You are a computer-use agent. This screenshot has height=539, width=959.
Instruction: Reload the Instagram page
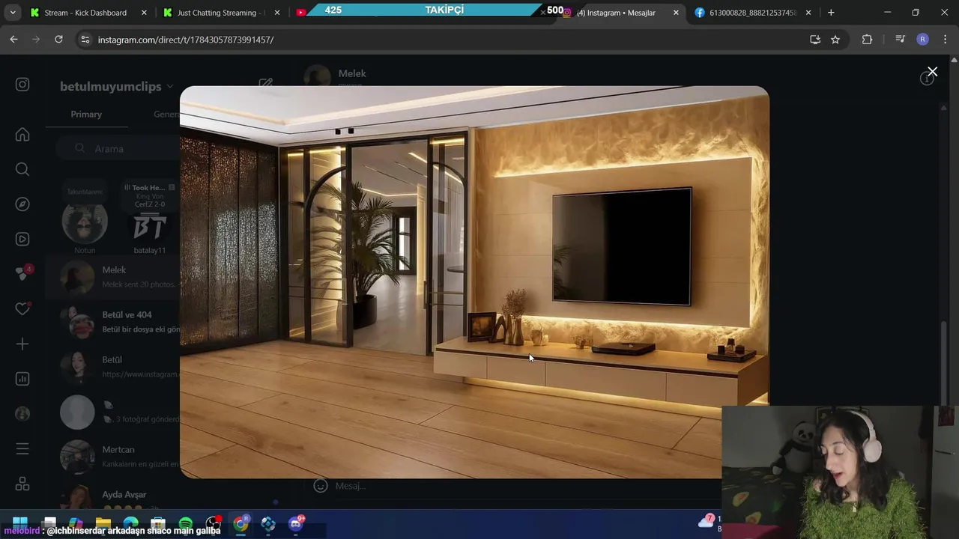point(58,39)
